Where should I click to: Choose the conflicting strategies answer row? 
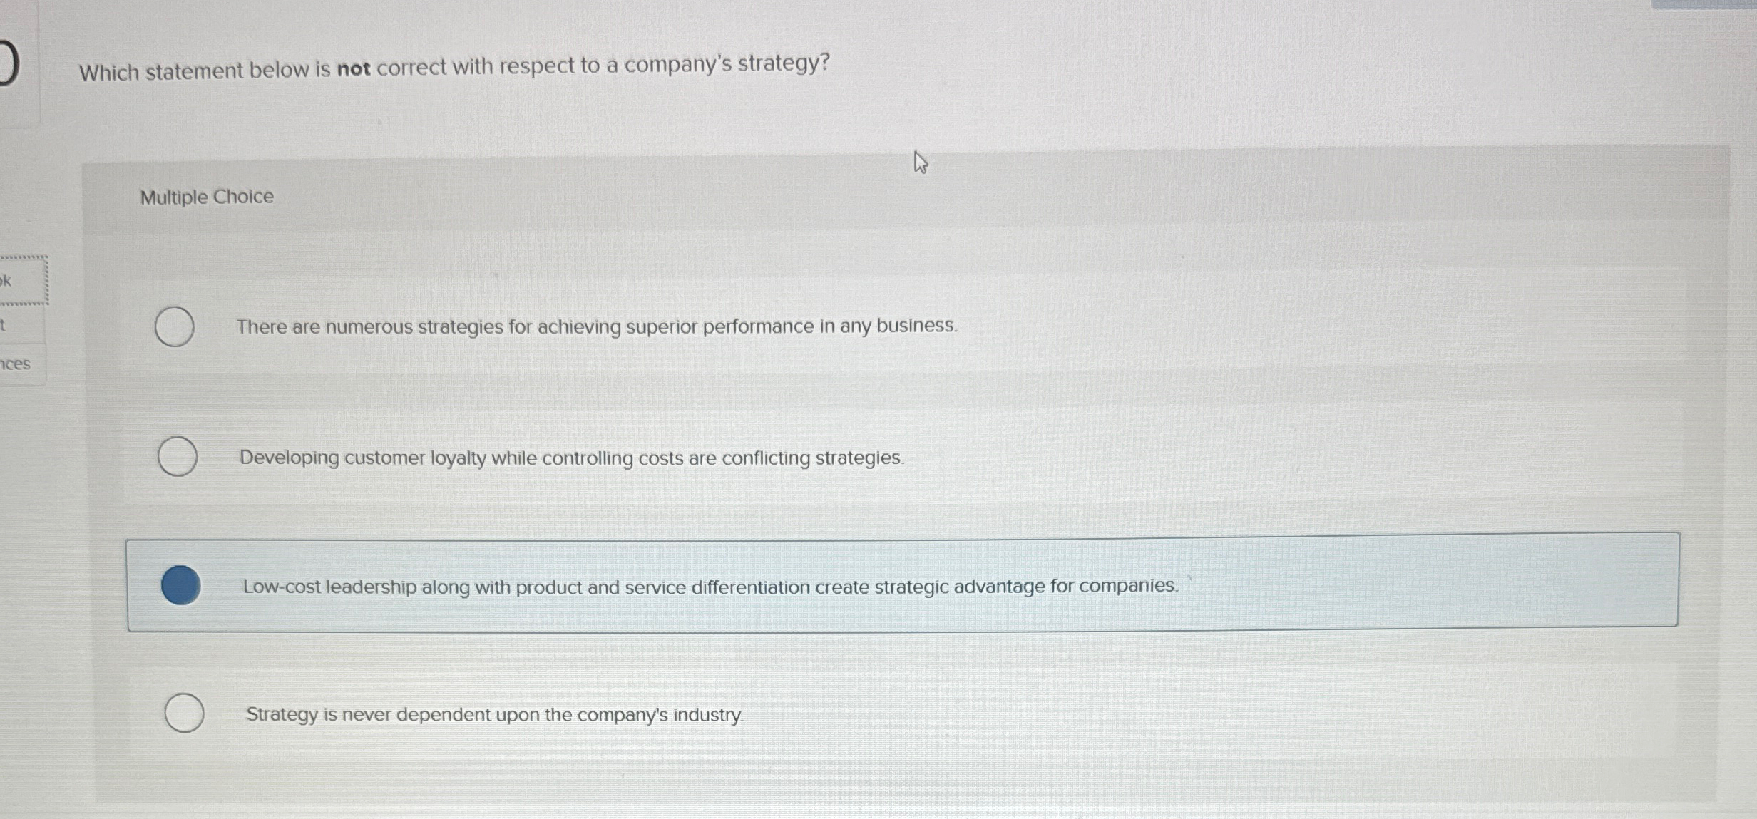coord(570,457)
